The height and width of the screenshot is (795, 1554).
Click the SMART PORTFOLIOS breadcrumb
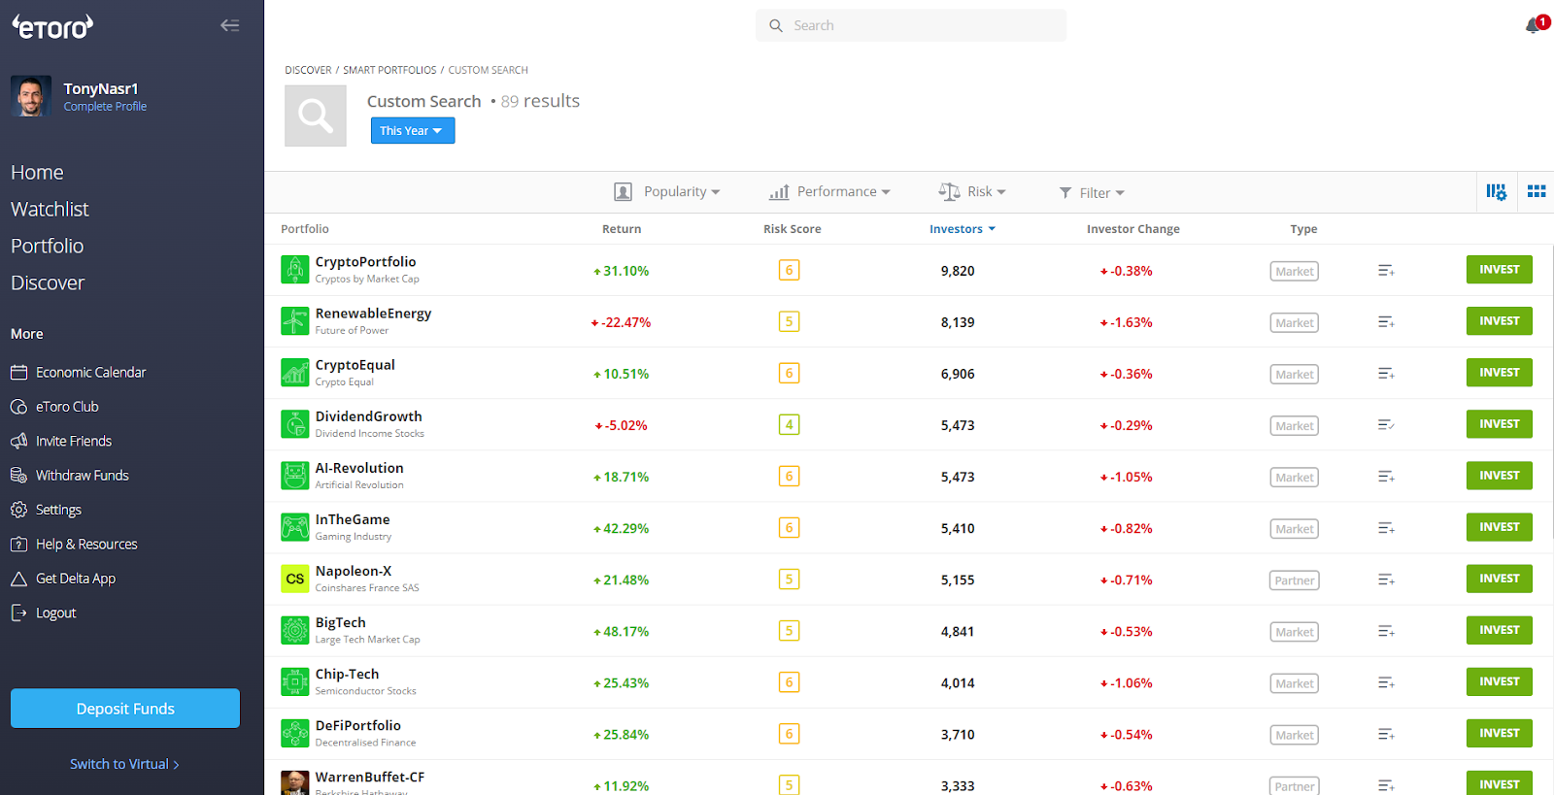389,70
